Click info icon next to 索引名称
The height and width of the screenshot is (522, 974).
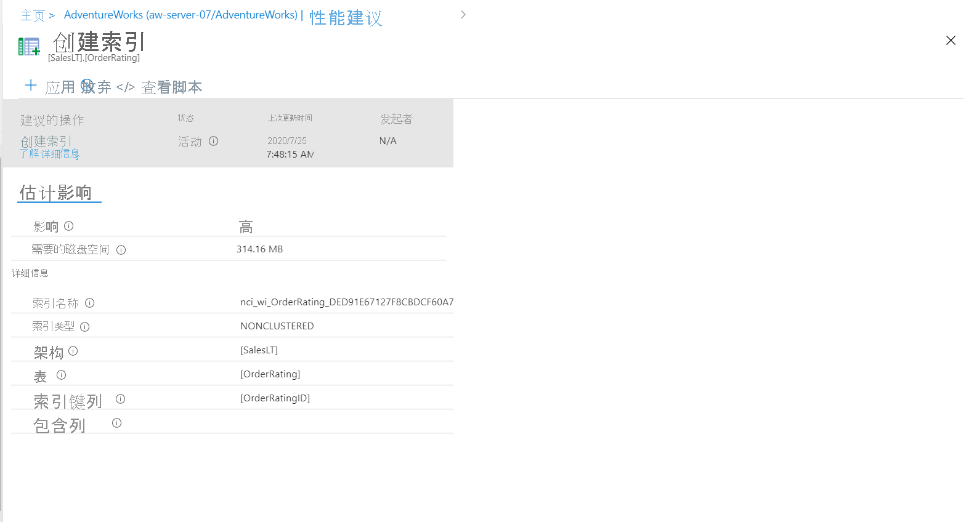coord(89,303)
